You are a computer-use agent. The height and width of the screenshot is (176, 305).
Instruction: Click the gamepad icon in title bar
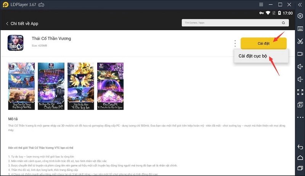(41, 5)
